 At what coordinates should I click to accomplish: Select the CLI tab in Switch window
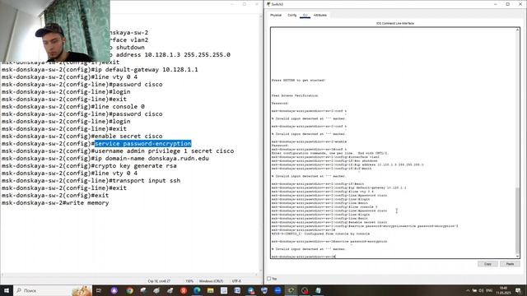tap(305, 15)
